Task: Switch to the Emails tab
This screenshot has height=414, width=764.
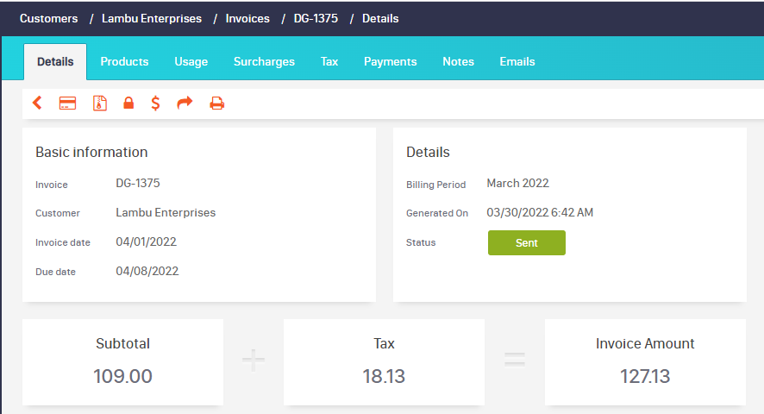Action: [x=517, y=62]
